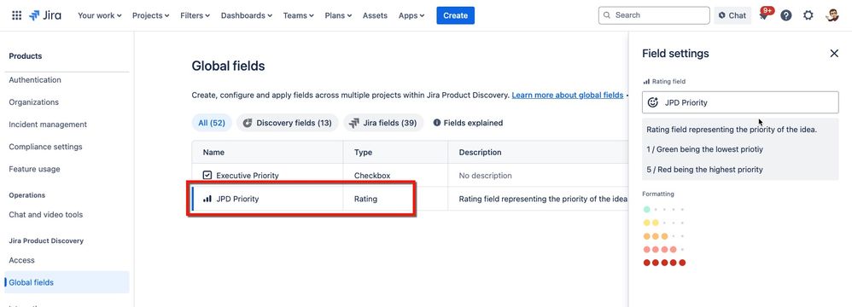Select the Discovery fields (13) filter
This screenshot has height=307, width=852.
[x=287, y=123]
